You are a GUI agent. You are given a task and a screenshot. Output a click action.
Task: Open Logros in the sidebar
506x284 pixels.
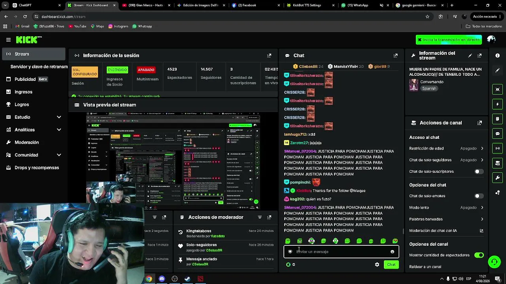point(34,105)
